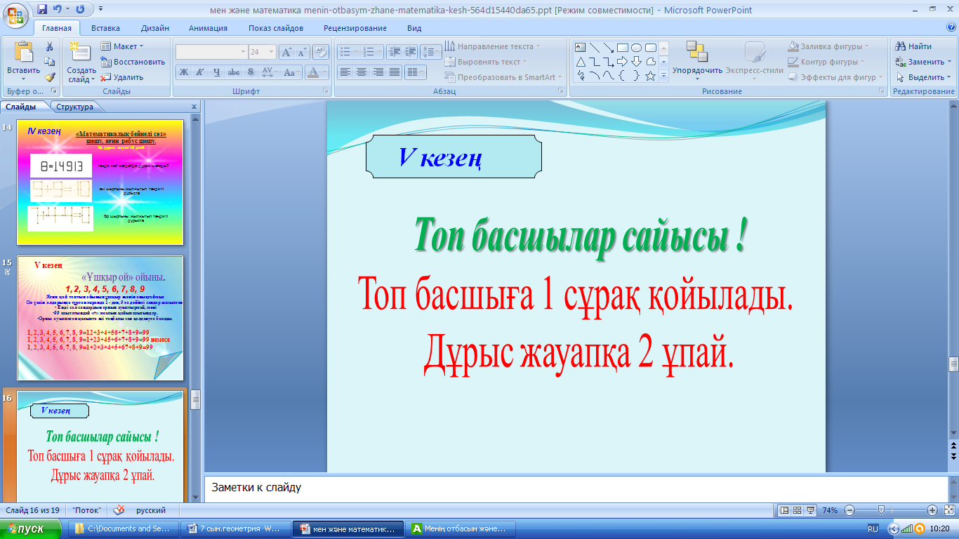Toggle strikethrough (abc) formatting
959x539 pixels.
234,72
